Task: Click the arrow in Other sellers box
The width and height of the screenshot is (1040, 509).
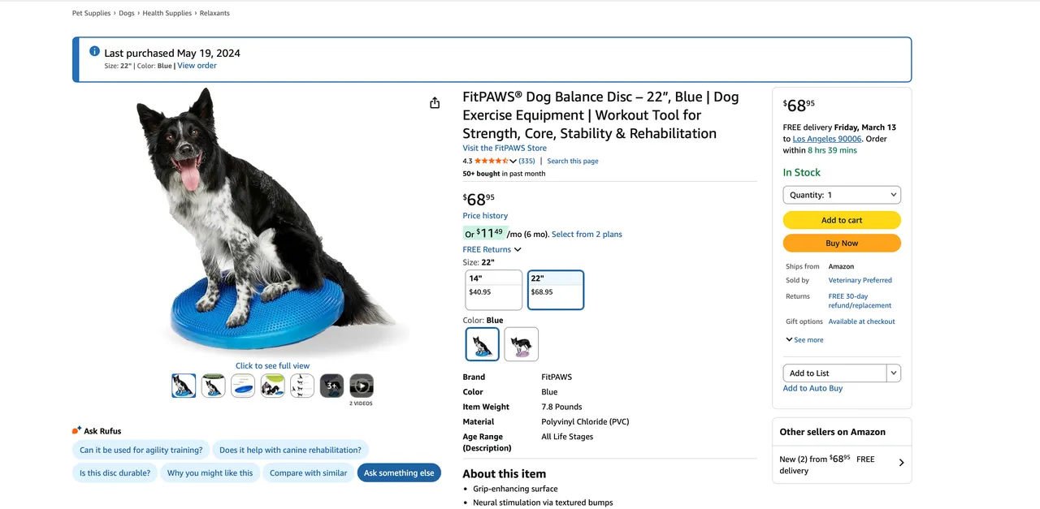Action: (x=901, y=463)
